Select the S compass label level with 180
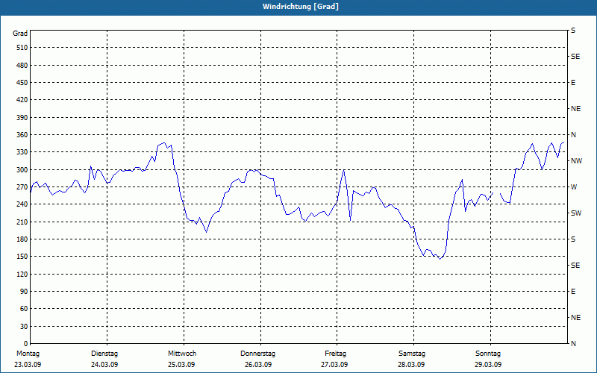This screenshot has width=597, height=373. coord(573,239)
